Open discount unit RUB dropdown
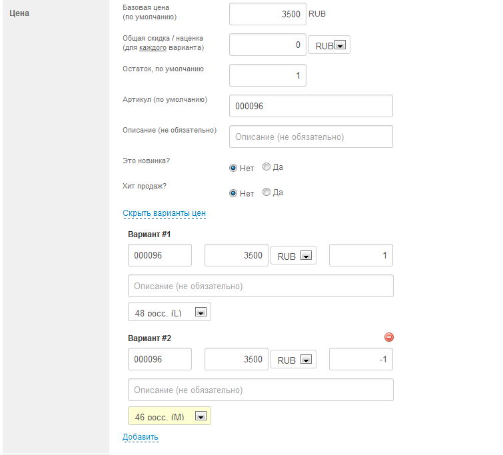Viewport: 503px width, 455px height. (330, 45)
